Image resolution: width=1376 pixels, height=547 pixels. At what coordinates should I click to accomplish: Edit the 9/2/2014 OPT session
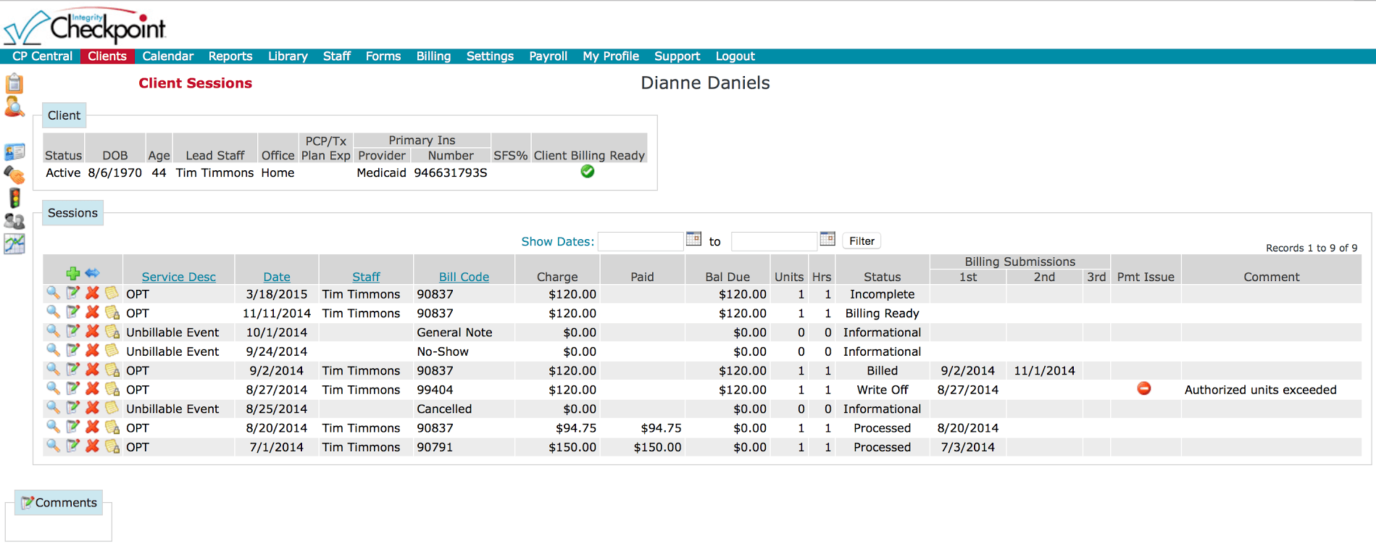(72, 369)
